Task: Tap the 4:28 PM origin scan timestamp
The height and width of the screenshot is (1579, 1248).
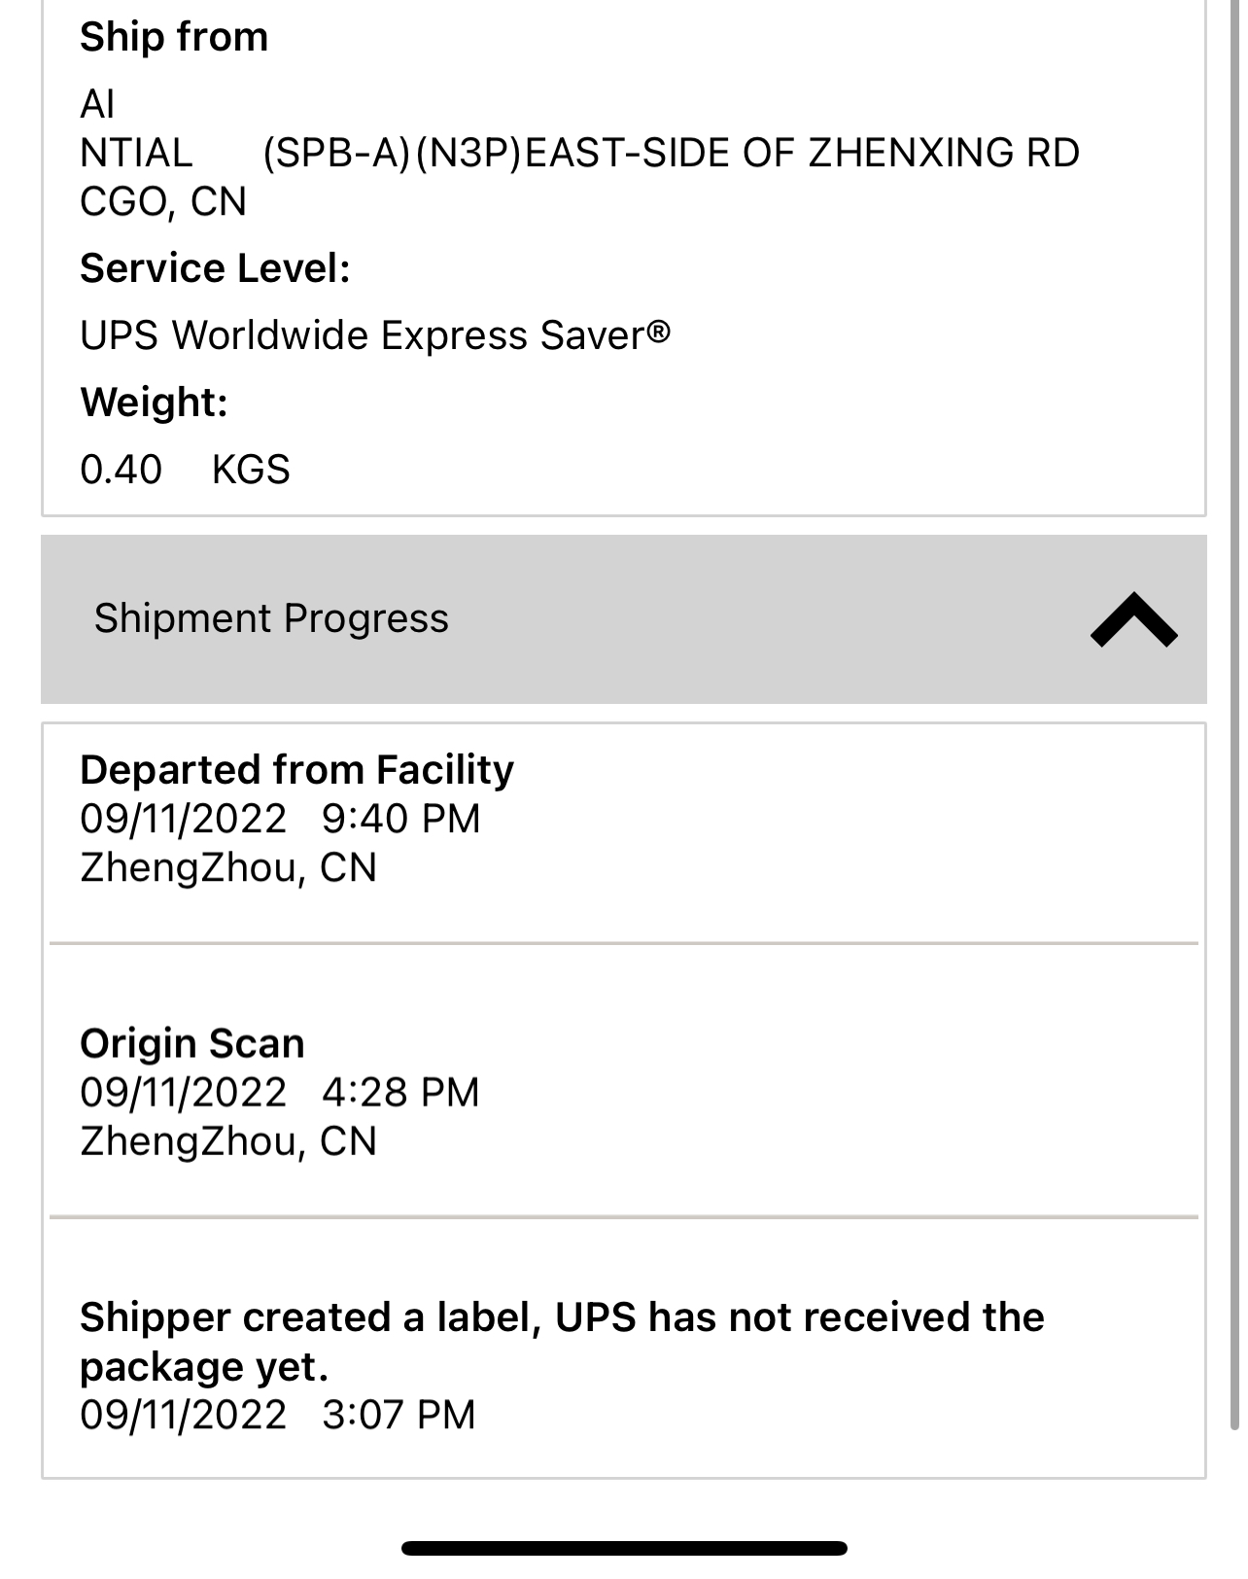Action: point(400,1092)
